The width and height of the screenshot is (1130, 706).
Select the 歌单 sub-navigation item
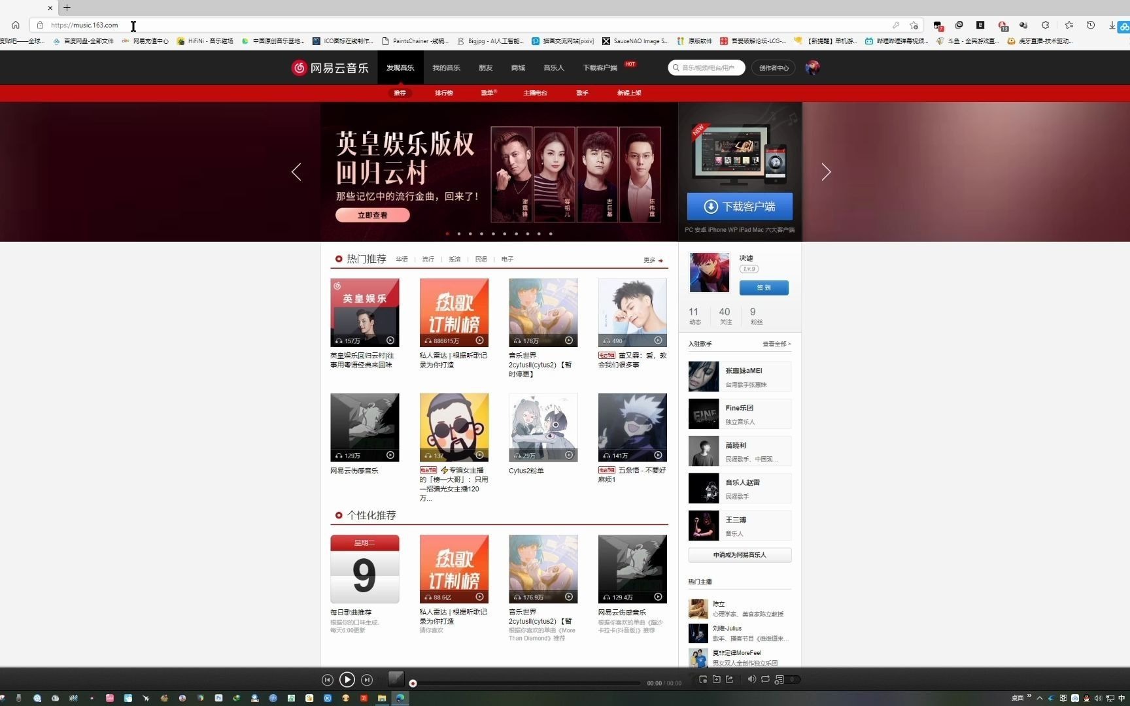pyautogui.click(x=488, y=93)
